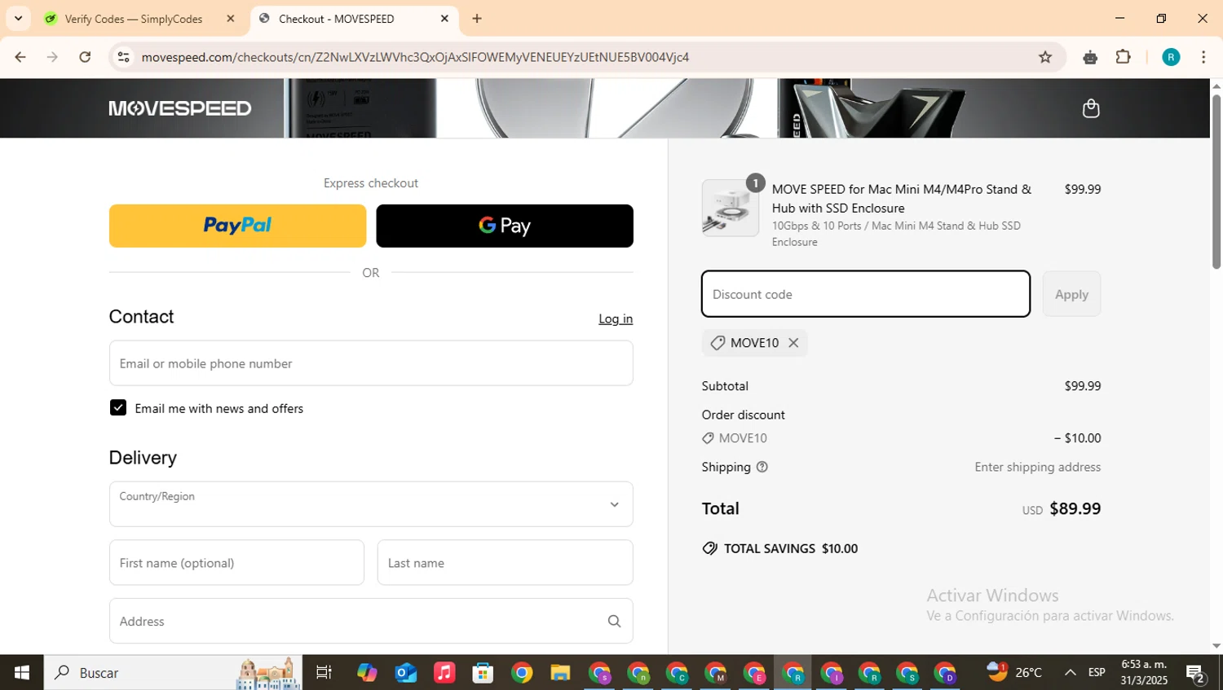1223x690 pixels.
Task: Click the Order discount − $10.00 value
Action: tap(1077, 438)
